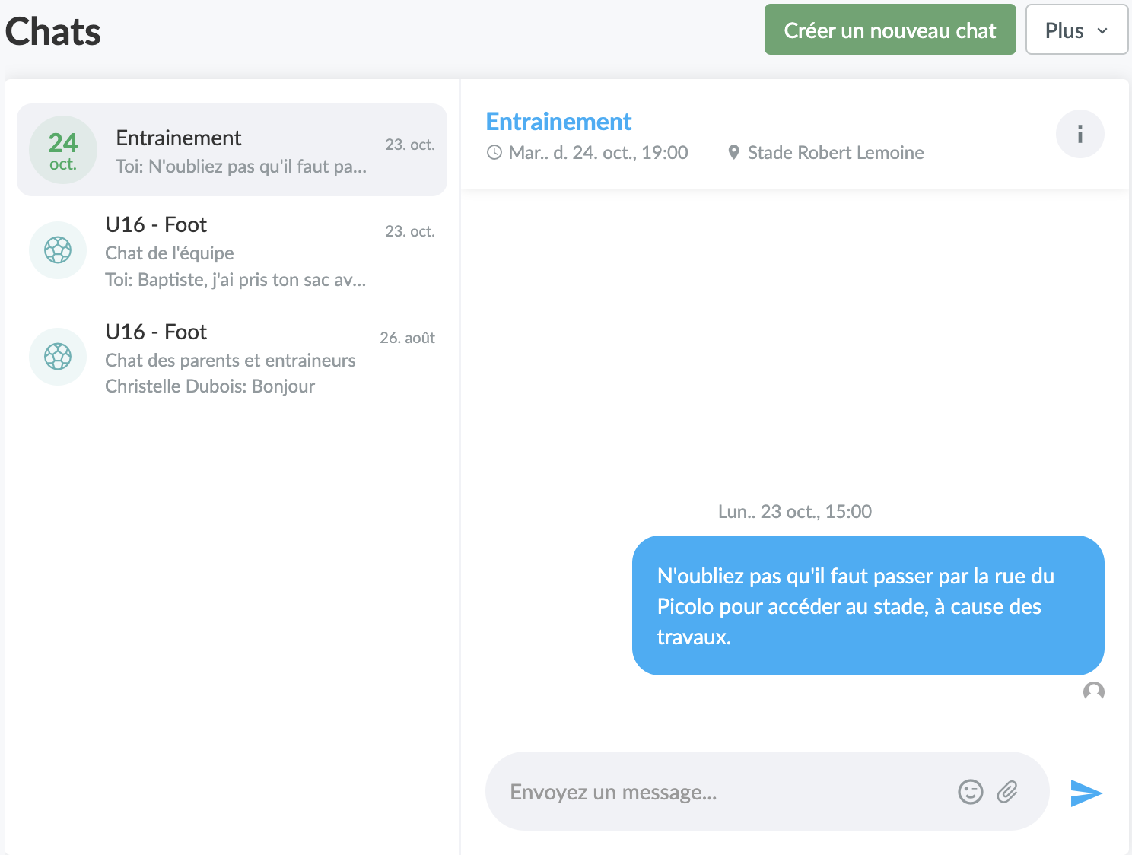Viewport: 1132px width, 855px height.
Task: Open the chat info button
Action: pos(1080,135)
